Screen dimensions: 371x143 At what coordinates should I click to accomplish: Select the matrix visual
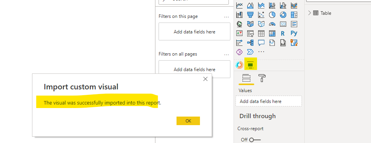click(x=272, y=33)
